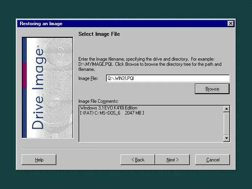Cancel the image restore wizard
The height and width of the screenshot is (189, 252).
[x=213, y=160]
